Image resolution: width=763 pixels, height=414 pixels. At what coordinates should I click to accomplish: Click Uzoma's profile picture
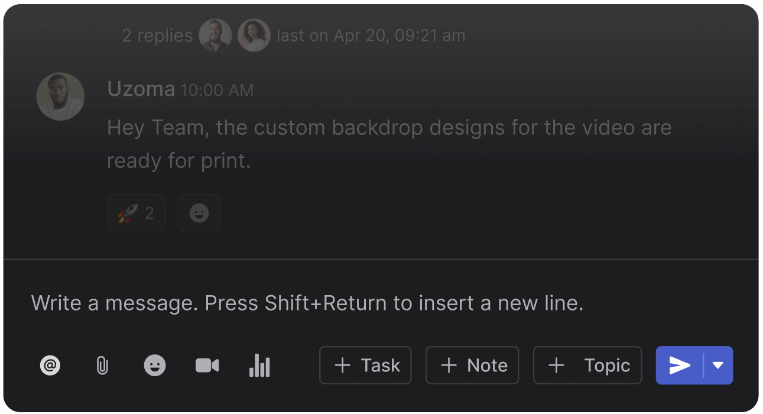60,96
